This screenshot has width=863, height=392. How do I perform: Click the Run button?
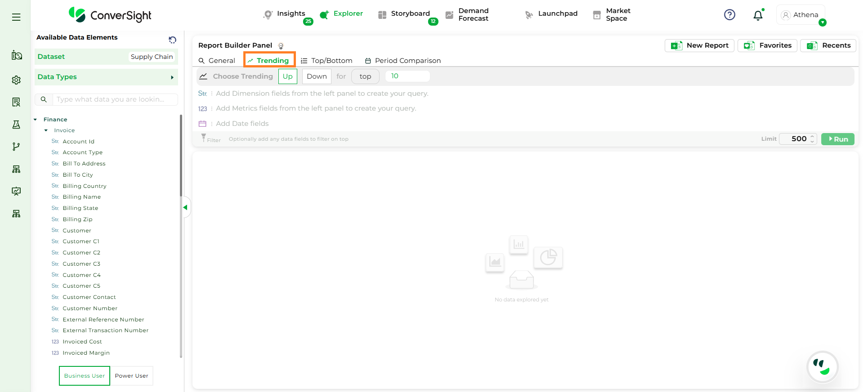[x=837, y=139]
